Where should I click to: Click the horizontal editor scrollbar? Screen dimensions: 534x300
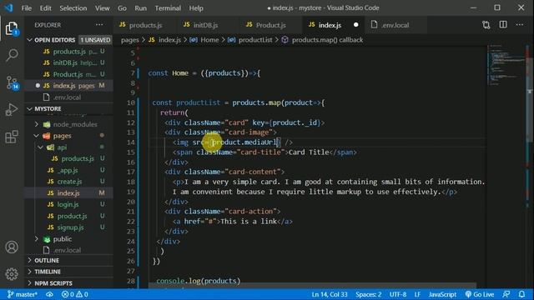coord(312,285)
